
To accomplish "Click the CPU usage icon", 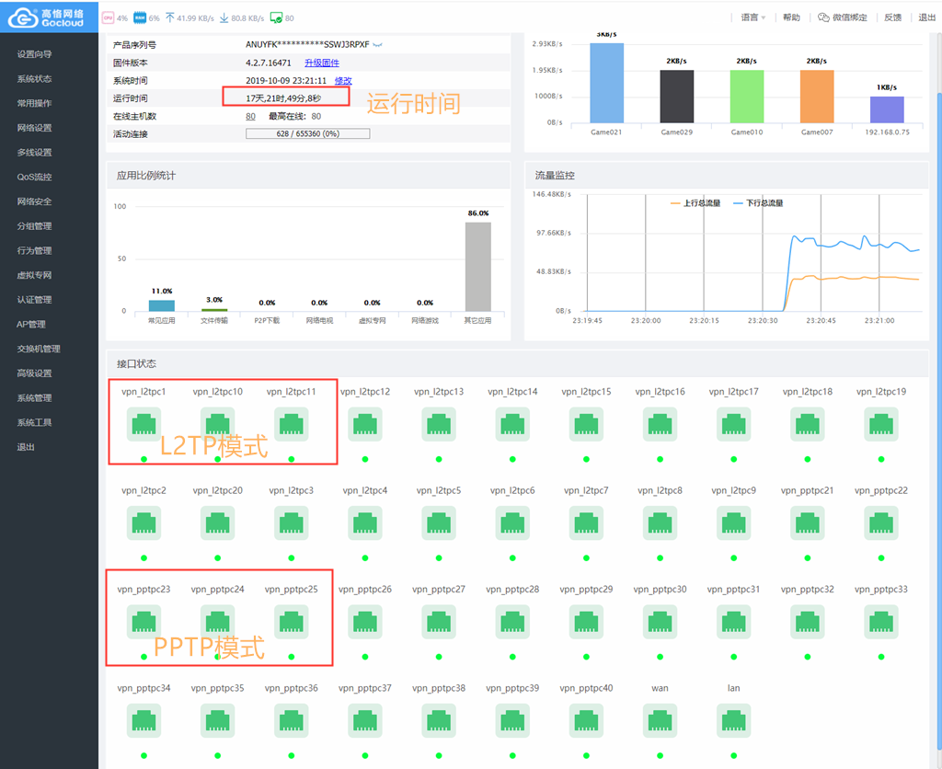I will click(x=109, y=18).
